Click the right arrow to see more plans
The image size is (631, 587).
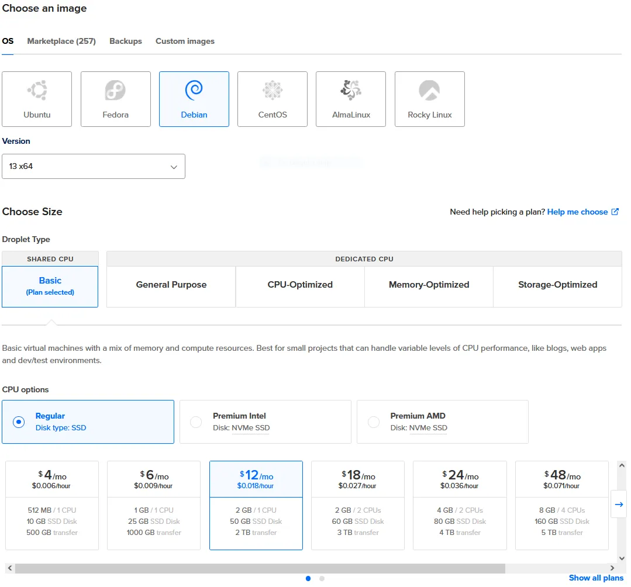(x=619, y=504)
